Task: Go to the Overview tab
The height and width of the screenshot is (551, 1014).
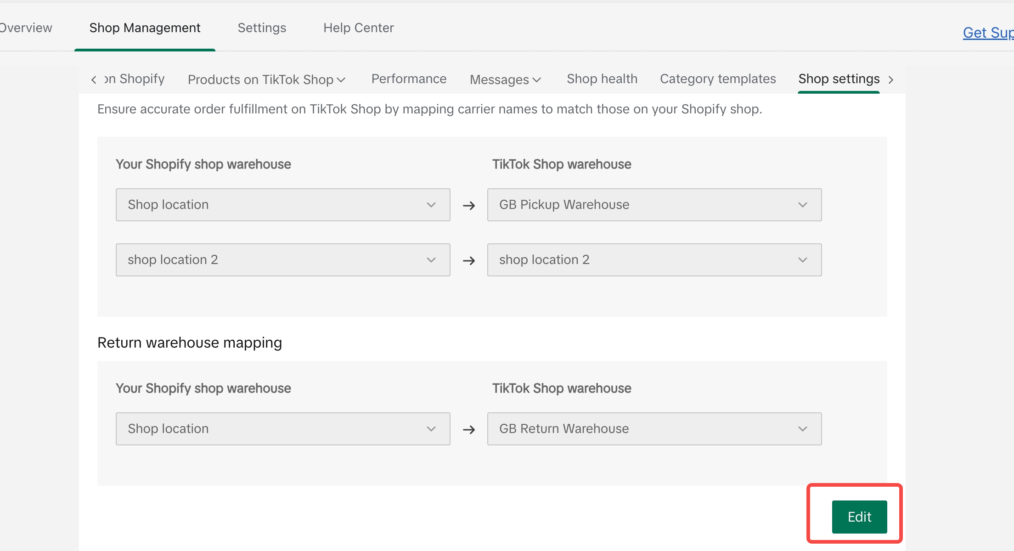Action: click(x=26, y=28)
